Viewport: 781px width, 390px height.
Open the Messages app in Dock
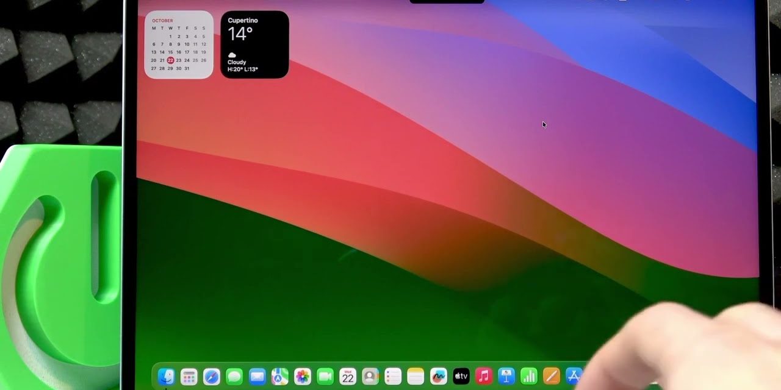click(234, 377)
